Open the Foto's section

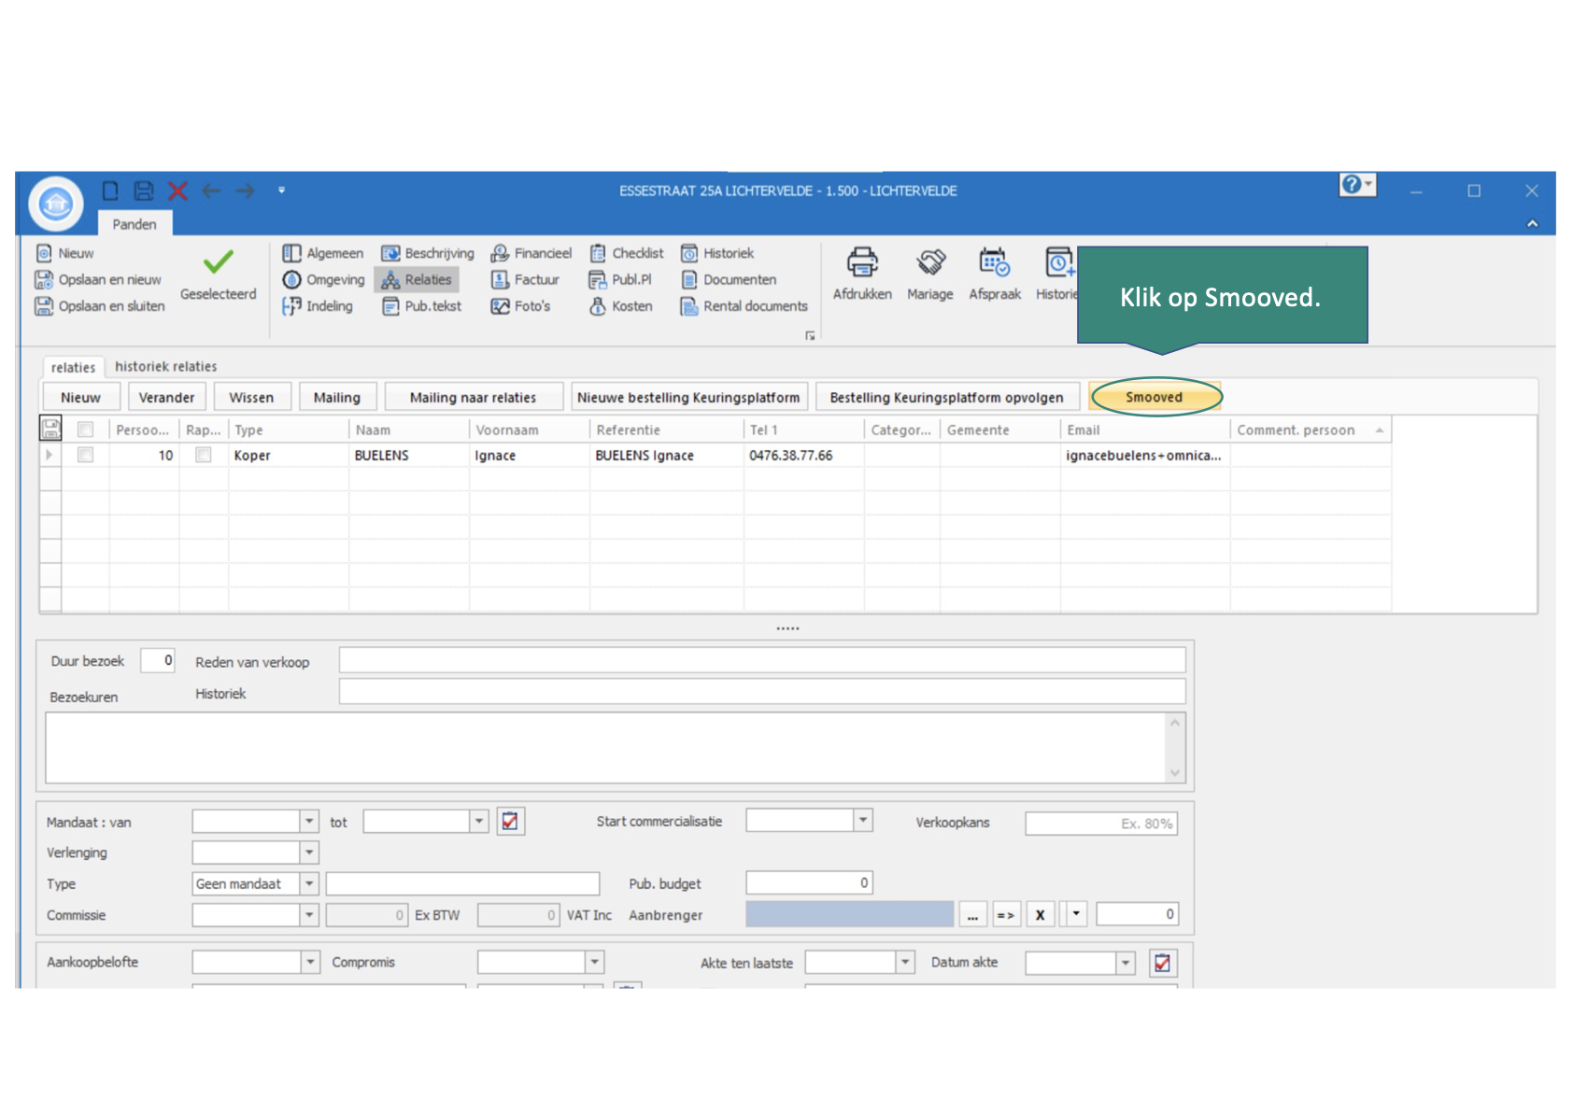point(521,305)
